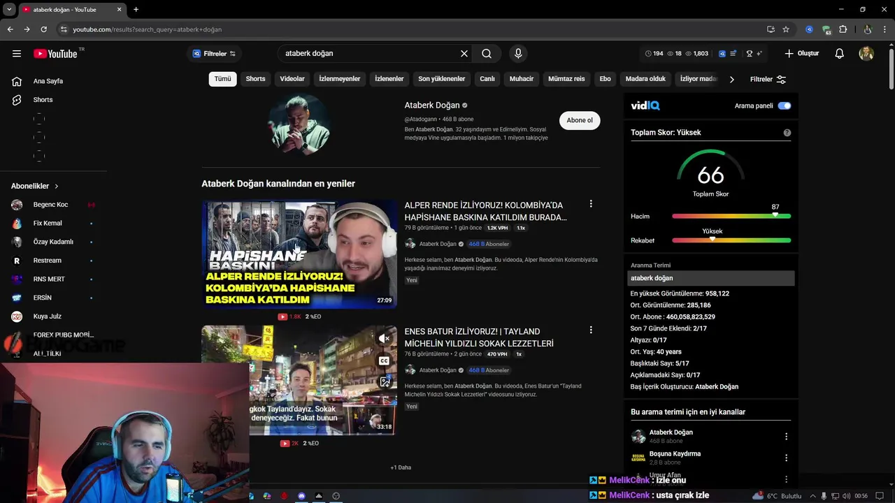Bookmark this page with the star icon
The height and width of the screenshot is (503, 895).
pyautogui.click(x=786, y=29)
